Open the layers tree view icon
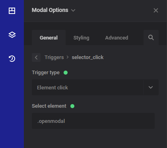 tap(12, 35)
